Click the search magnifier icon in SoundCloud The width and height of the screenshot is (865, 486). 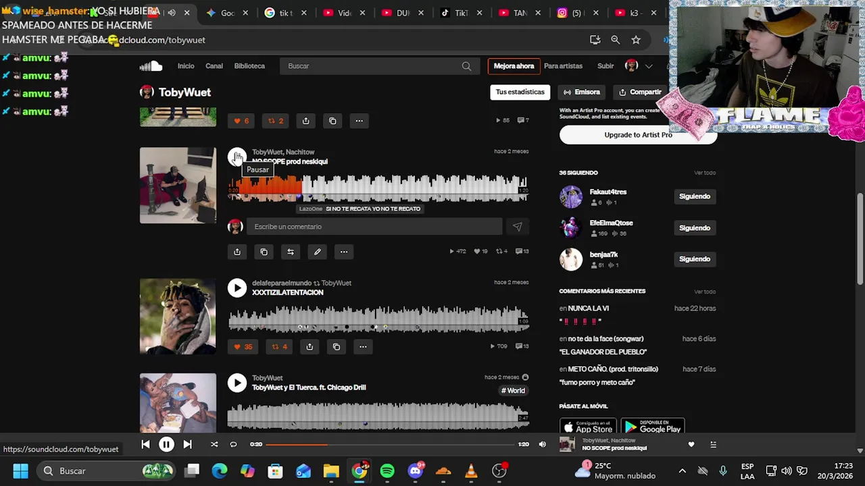coord(466,66)
